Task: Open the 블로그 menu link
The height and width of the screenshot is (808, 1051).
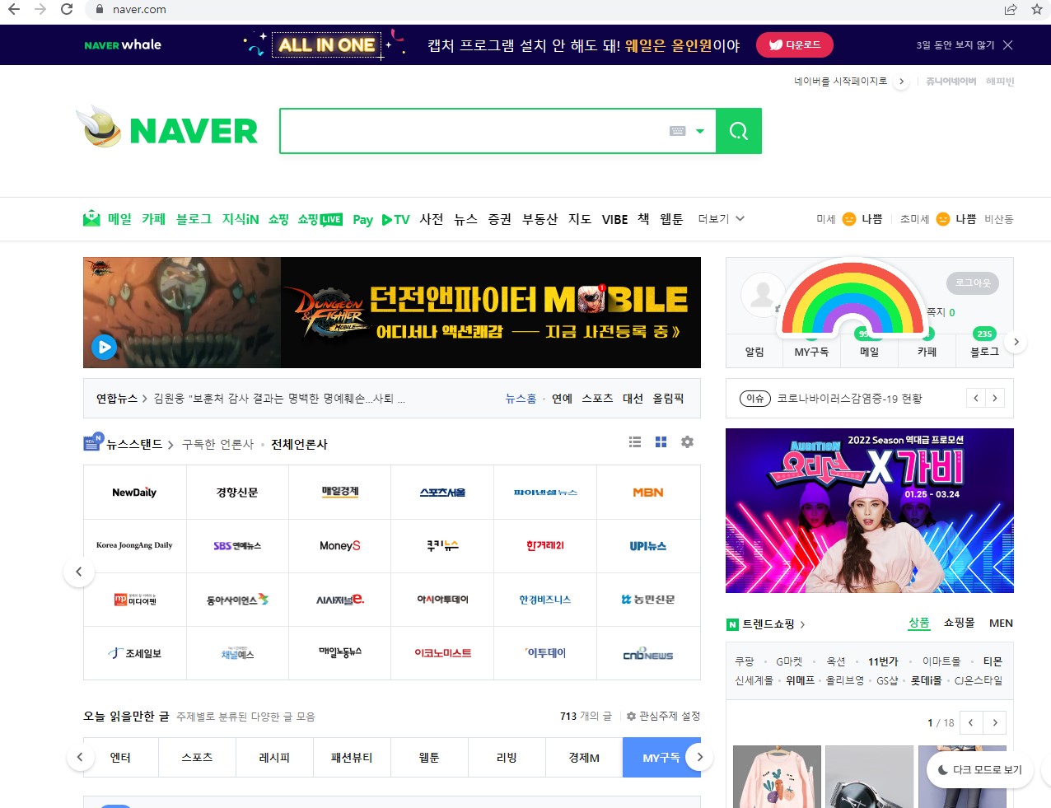Action: [x=194, y=218]
